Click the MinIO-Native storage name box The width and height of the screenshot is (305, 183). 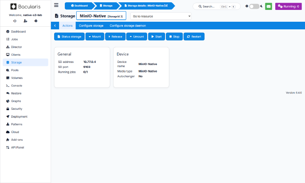pyautogui.click(x=101, y=16)
